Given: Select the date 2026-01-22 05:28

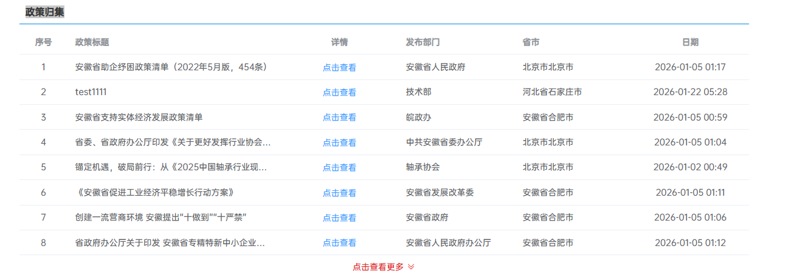Looking at the screenshot, I should (690, 92).
